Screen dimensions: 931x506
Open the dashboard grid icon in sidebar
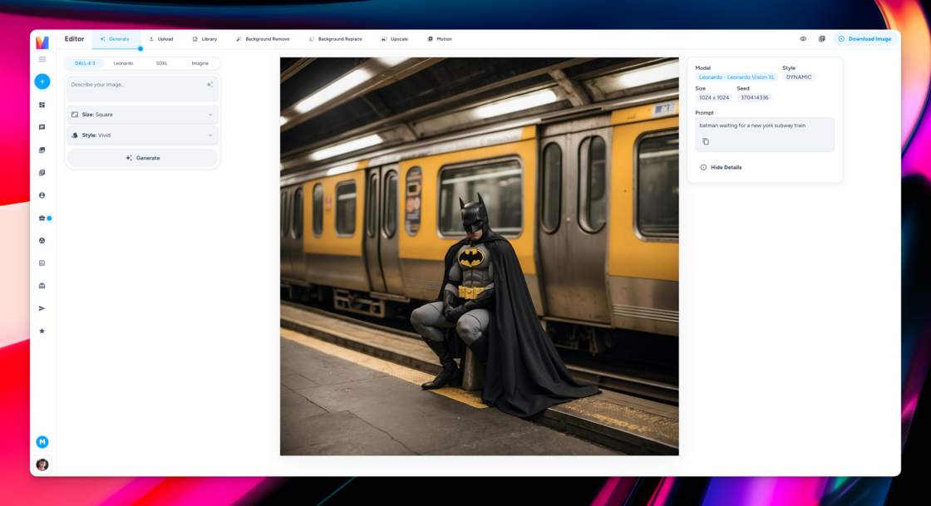pyautogui.click(x=42, y=105)
